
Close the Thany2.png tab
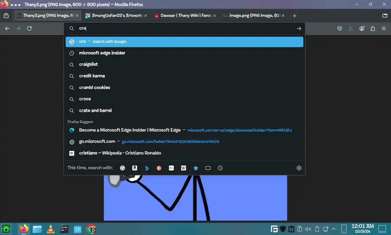pos(77,16)
